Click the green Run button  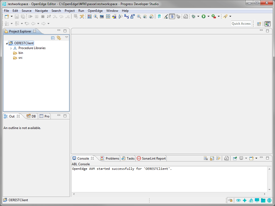point(204,16)
